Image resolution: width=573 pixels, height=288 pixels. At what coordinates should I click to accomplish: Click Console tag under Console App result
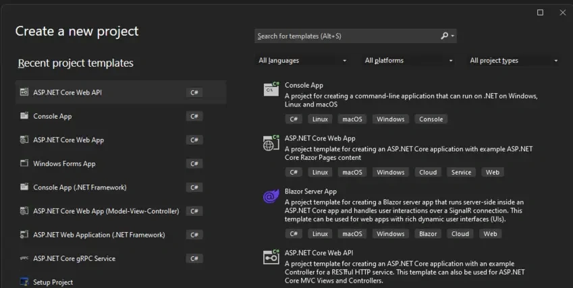[x=431, y=119]
